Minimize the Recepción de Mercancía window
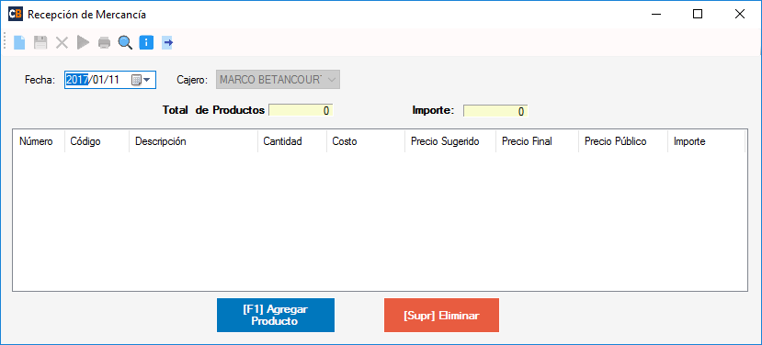Viewport: 762px width, 345px height. 655,14
